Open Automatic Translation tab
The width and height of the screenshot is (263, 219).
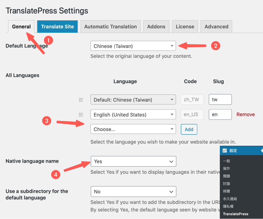(110, 27)
